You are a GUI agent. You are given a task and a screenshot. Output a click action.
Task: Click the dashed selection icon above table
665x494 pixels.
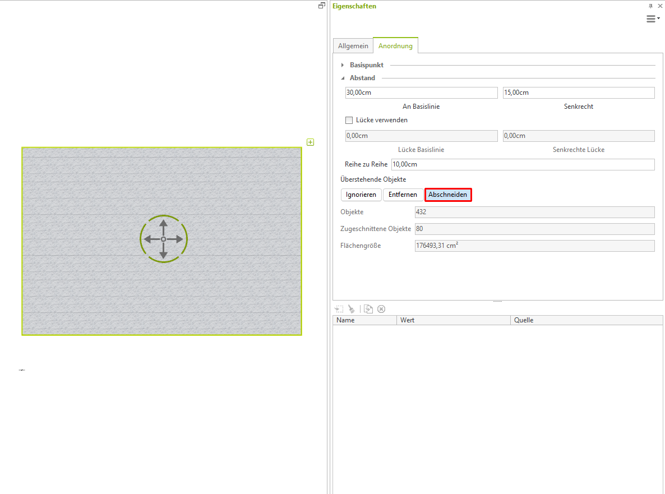click(339, 309)
